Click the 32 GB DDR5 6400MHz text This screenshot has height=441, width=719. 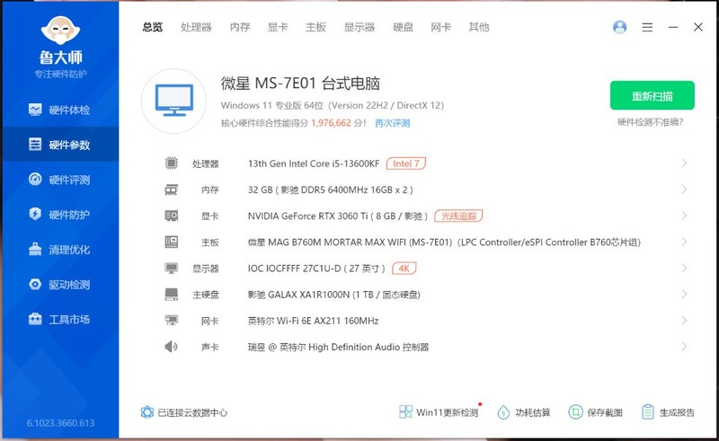(x=330, y=190)
